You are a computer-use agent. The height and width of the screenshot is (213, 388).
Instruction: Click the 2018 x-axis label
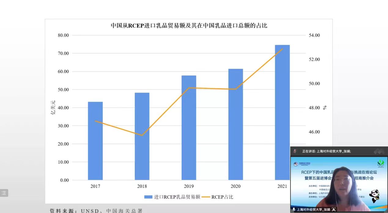[x=142, y=186]
